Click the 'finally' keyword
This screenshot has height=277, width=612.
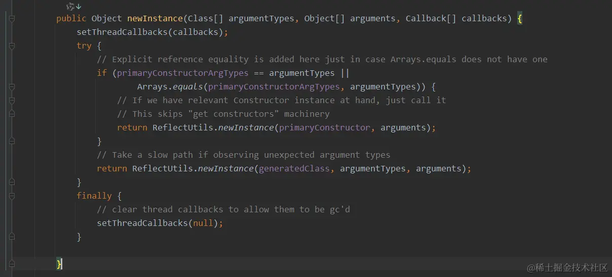click(x=94, y=196)
